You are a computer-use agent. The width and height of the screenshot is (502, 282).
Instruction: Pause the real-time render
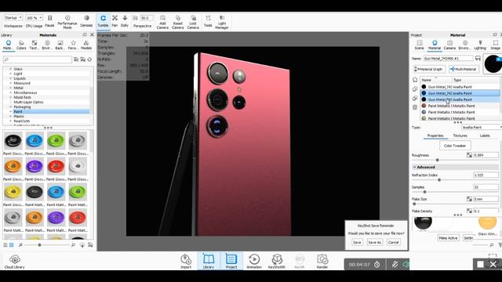(x=49, y=21)
